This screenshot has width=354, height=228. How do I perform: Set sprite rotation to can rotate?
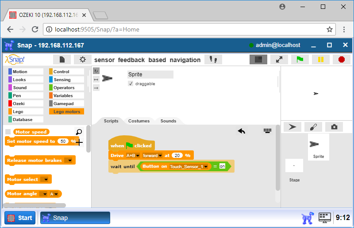[x=96, y=71]
